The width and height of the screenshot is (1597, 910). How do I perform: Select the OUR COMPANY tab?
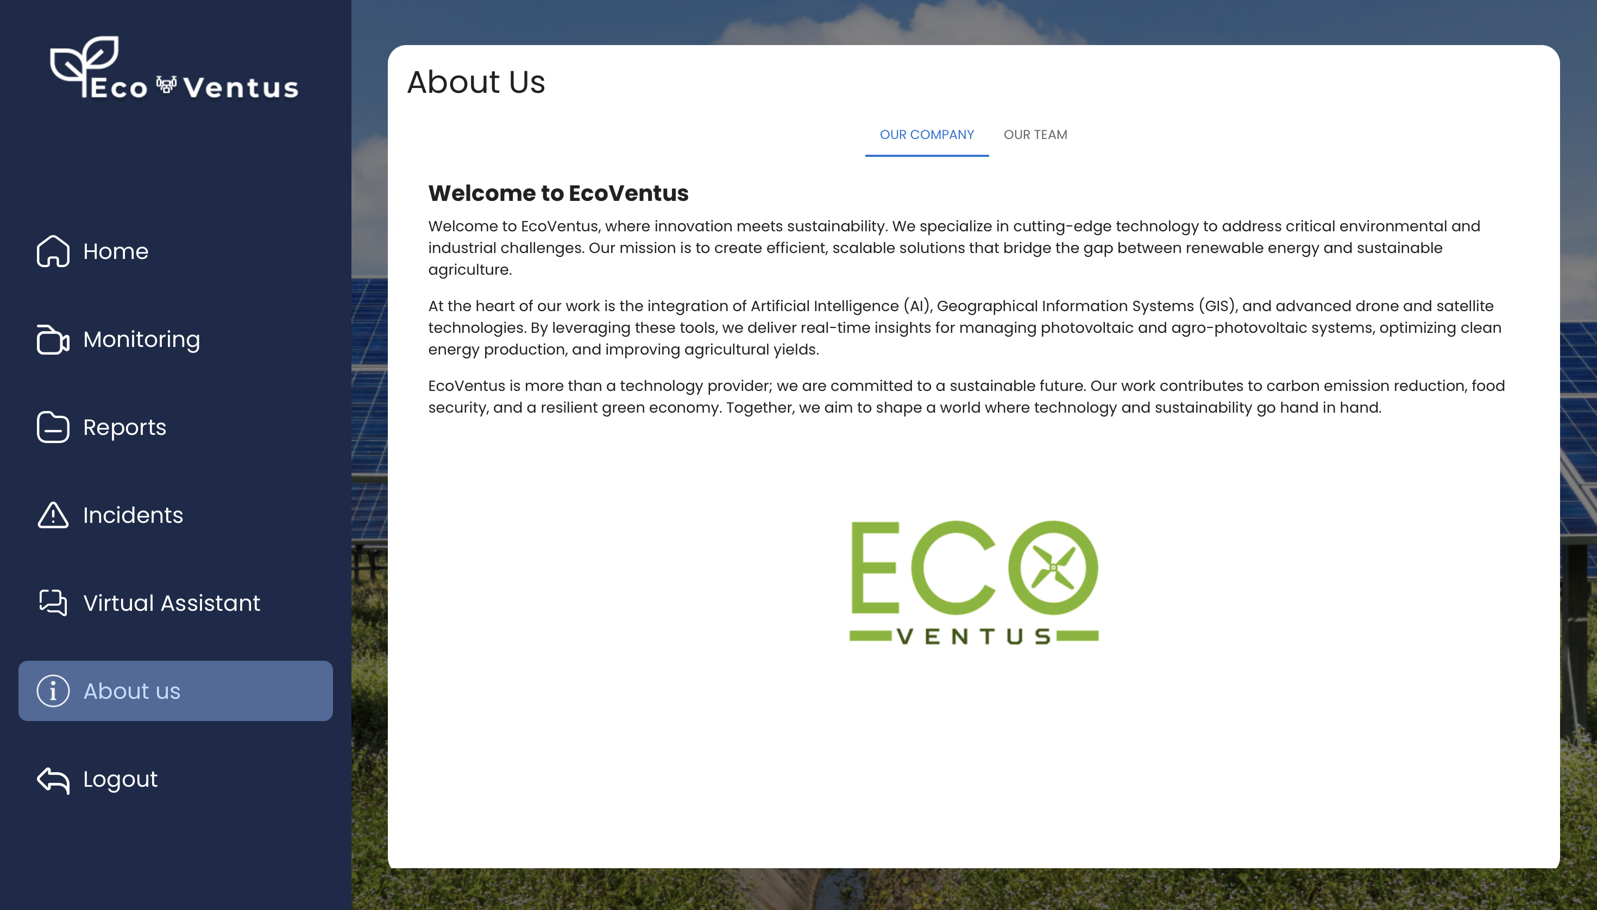tap(926, 134)
